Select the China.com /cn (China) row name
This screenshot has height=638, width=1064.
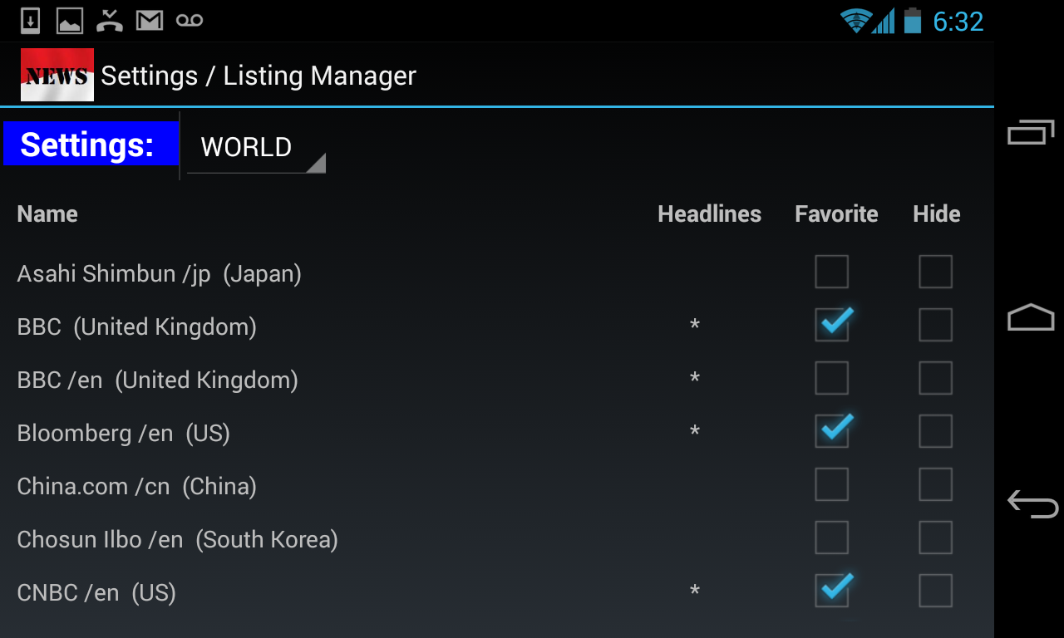coord(136,487)
